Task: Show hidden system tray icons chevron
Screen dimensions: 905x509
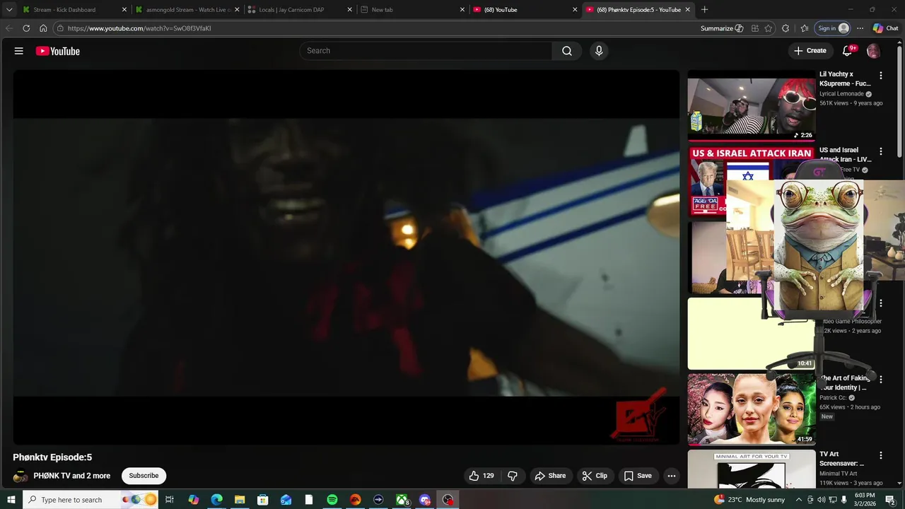Action: (799, 500)
